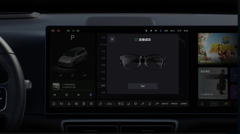Tap the 23.0 temperature value
The height and width of the screenshot is (134, 240).
pos(110,104)
